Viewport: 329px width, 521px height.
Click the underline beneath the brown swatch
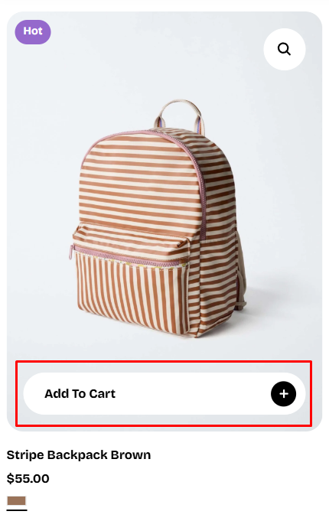click(x=17, y=510)
